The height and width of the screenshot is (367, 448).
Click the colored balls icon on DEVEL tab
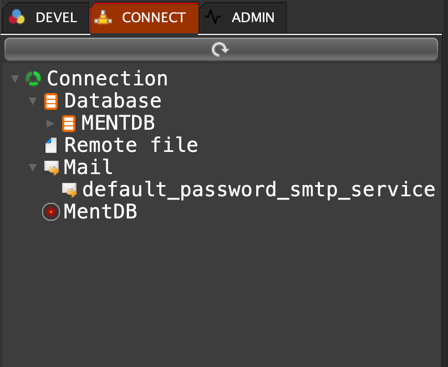tap(17, 18)
